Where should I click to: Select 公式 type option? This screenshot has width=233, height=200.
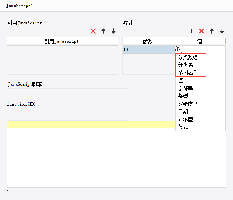183,127
